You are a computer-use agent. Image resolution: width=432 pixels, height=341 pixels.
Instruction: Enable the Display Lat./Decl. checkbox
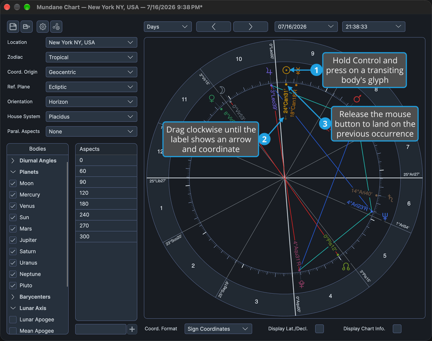click(x=320, y=329)
